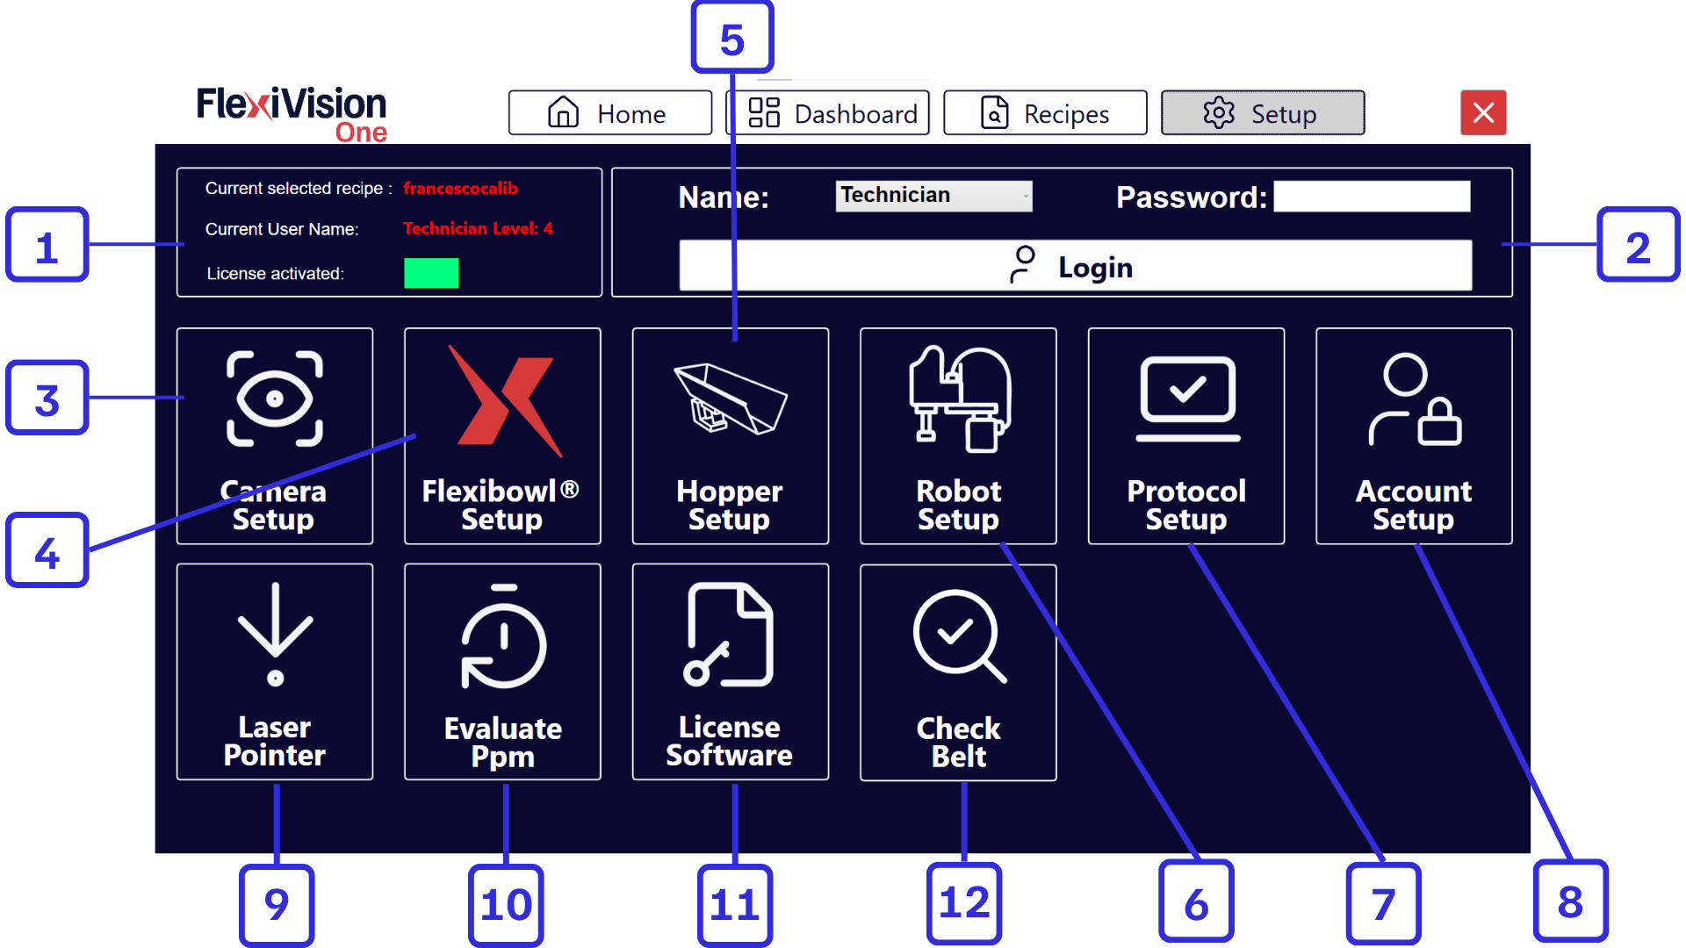Launch Laser Pointer via down-arrow icon

click(x=275, y=634)
